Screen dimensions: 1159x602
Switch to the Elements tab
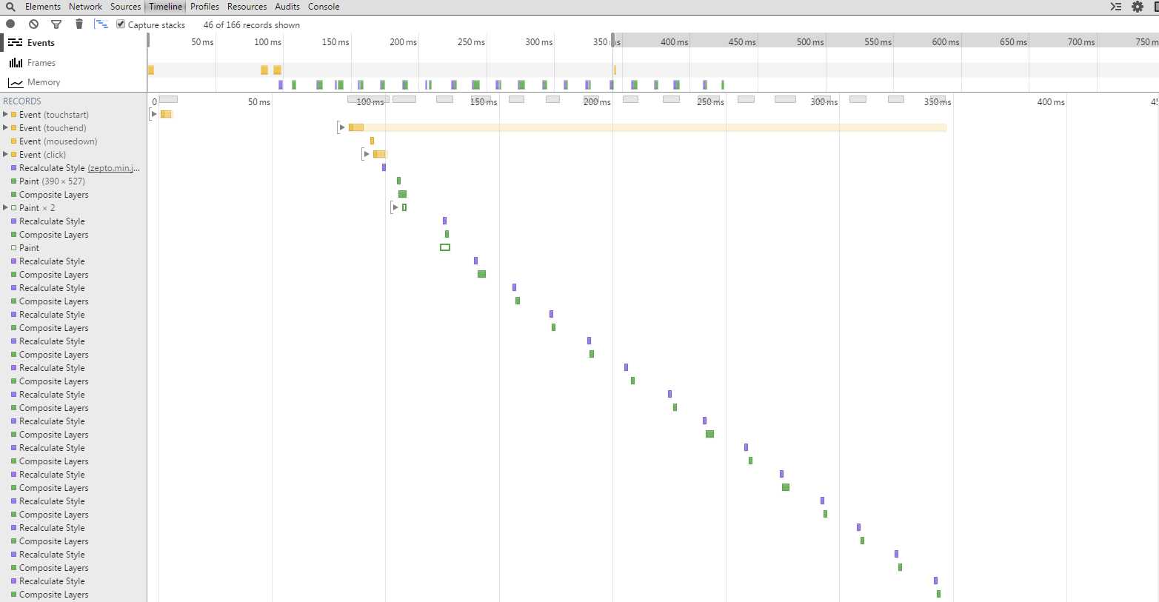pos(43,7)
